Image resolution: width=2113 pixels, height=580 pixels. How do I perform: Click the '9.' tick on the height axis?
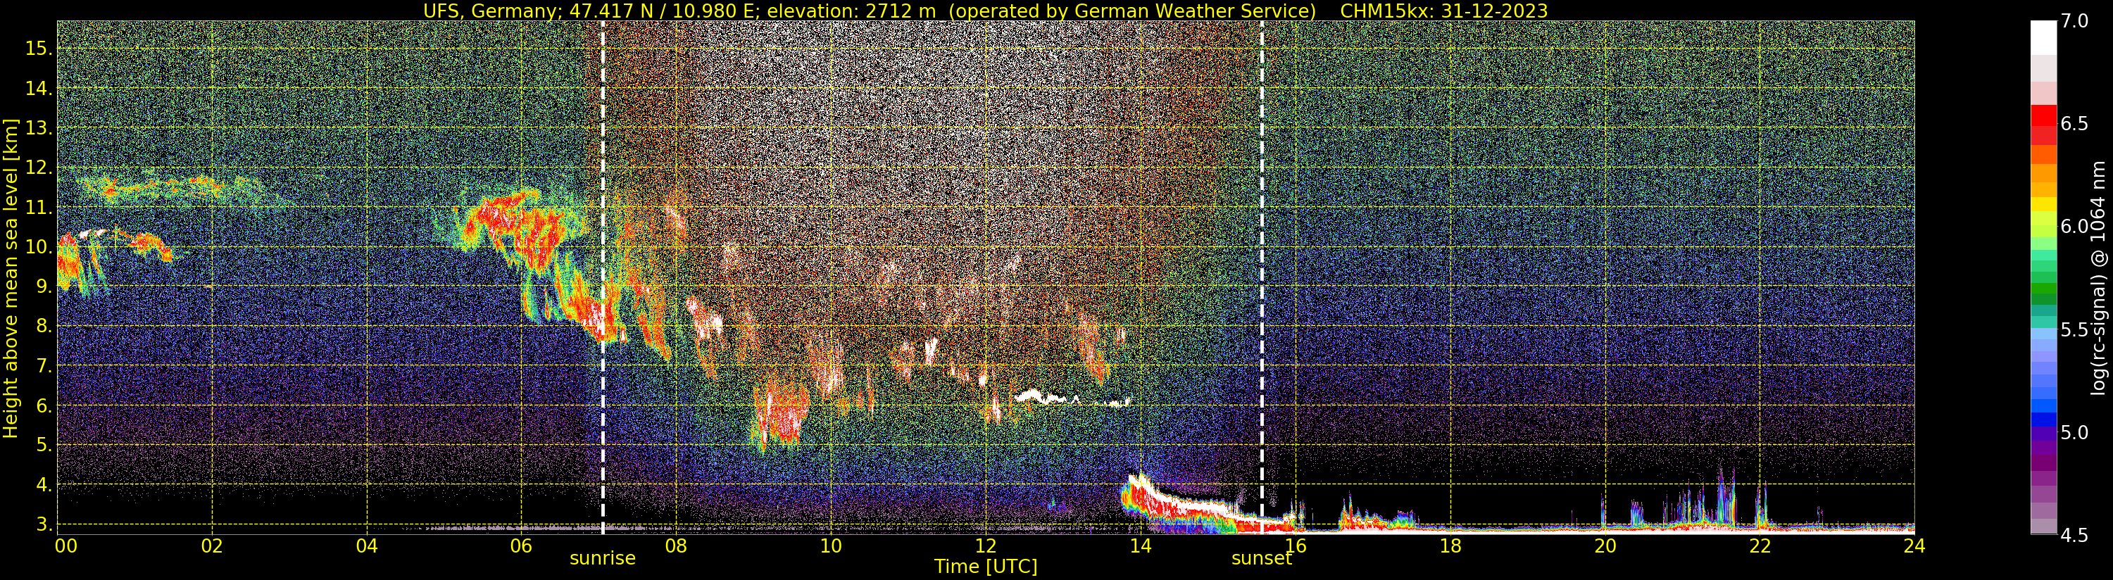[44, 286]
